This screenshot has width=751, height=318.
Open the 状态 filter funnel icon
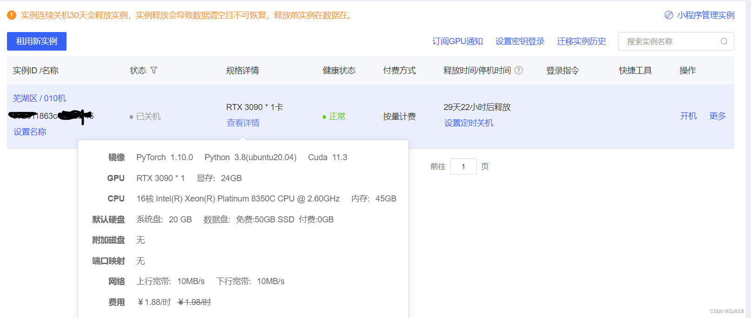tap(154, 71)
